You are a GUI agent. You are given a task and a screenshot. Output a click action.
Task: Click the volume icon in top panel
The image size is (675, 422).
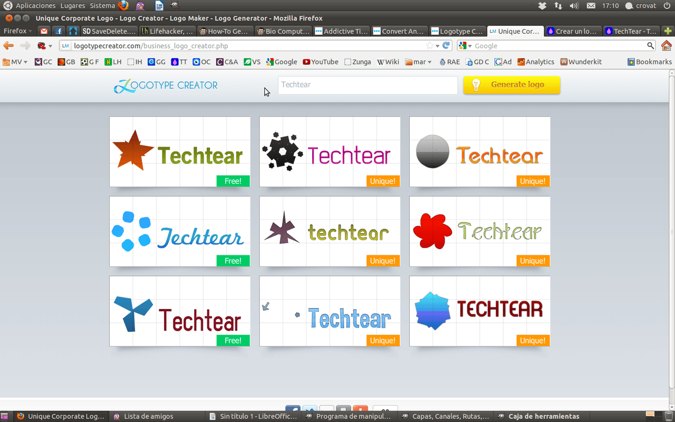574,6
